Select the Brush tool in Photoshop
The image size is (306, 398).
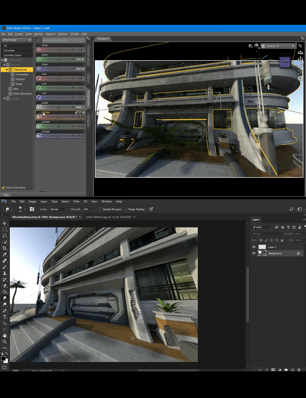5,267
